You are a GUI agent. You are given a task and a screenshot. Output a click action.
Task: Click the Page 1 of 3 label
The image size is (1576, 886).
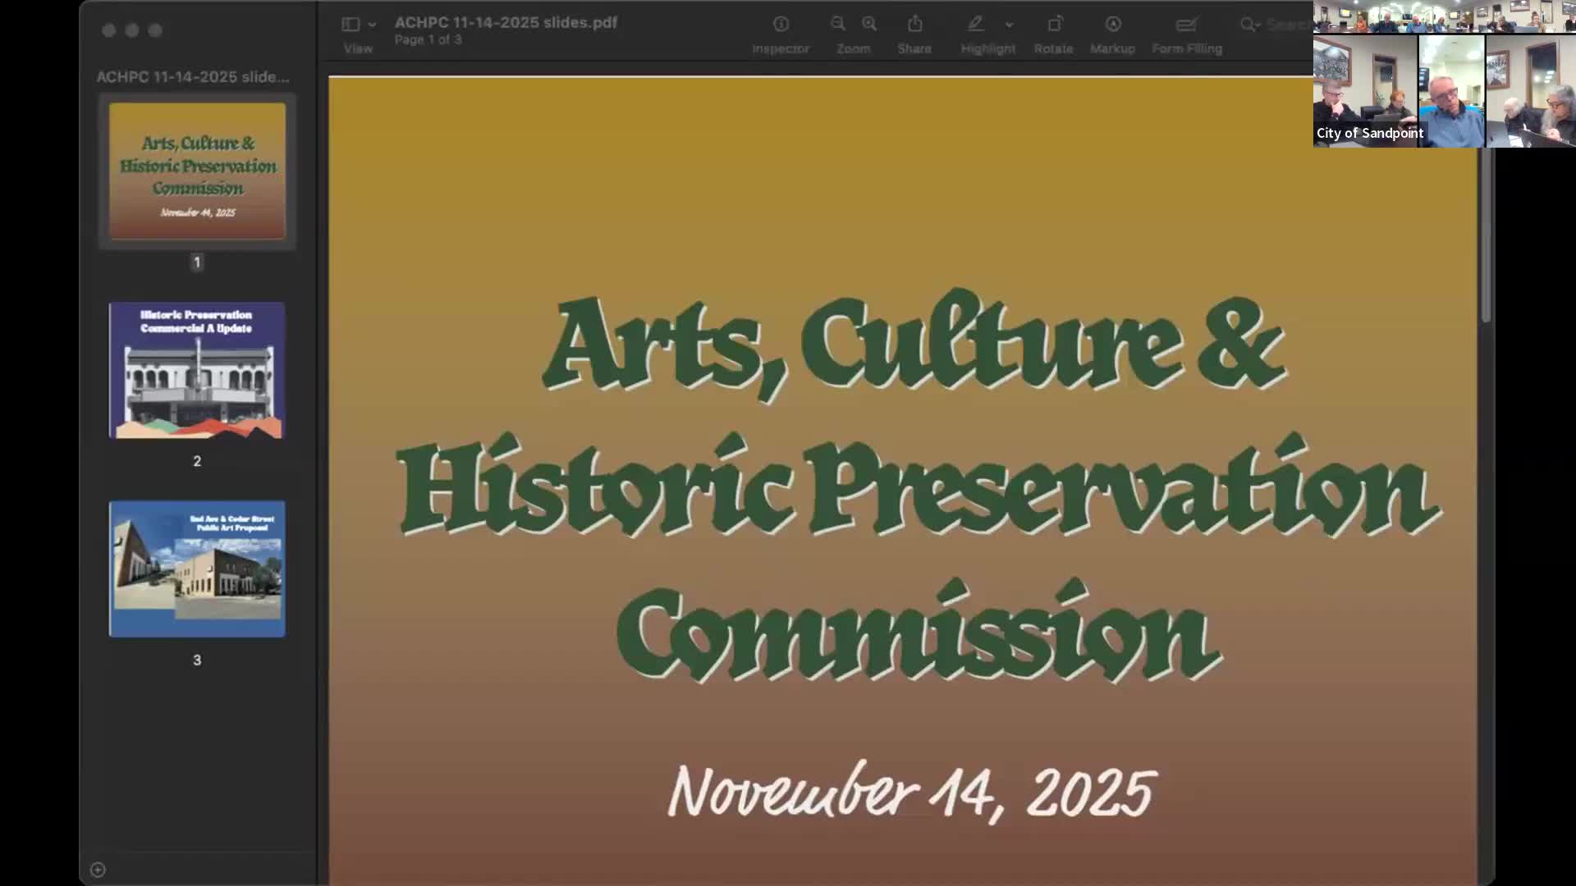tap(428, 39)
